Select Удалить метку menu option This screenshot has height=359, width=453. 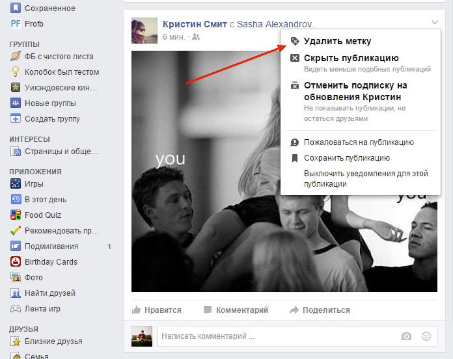(337, 41)
